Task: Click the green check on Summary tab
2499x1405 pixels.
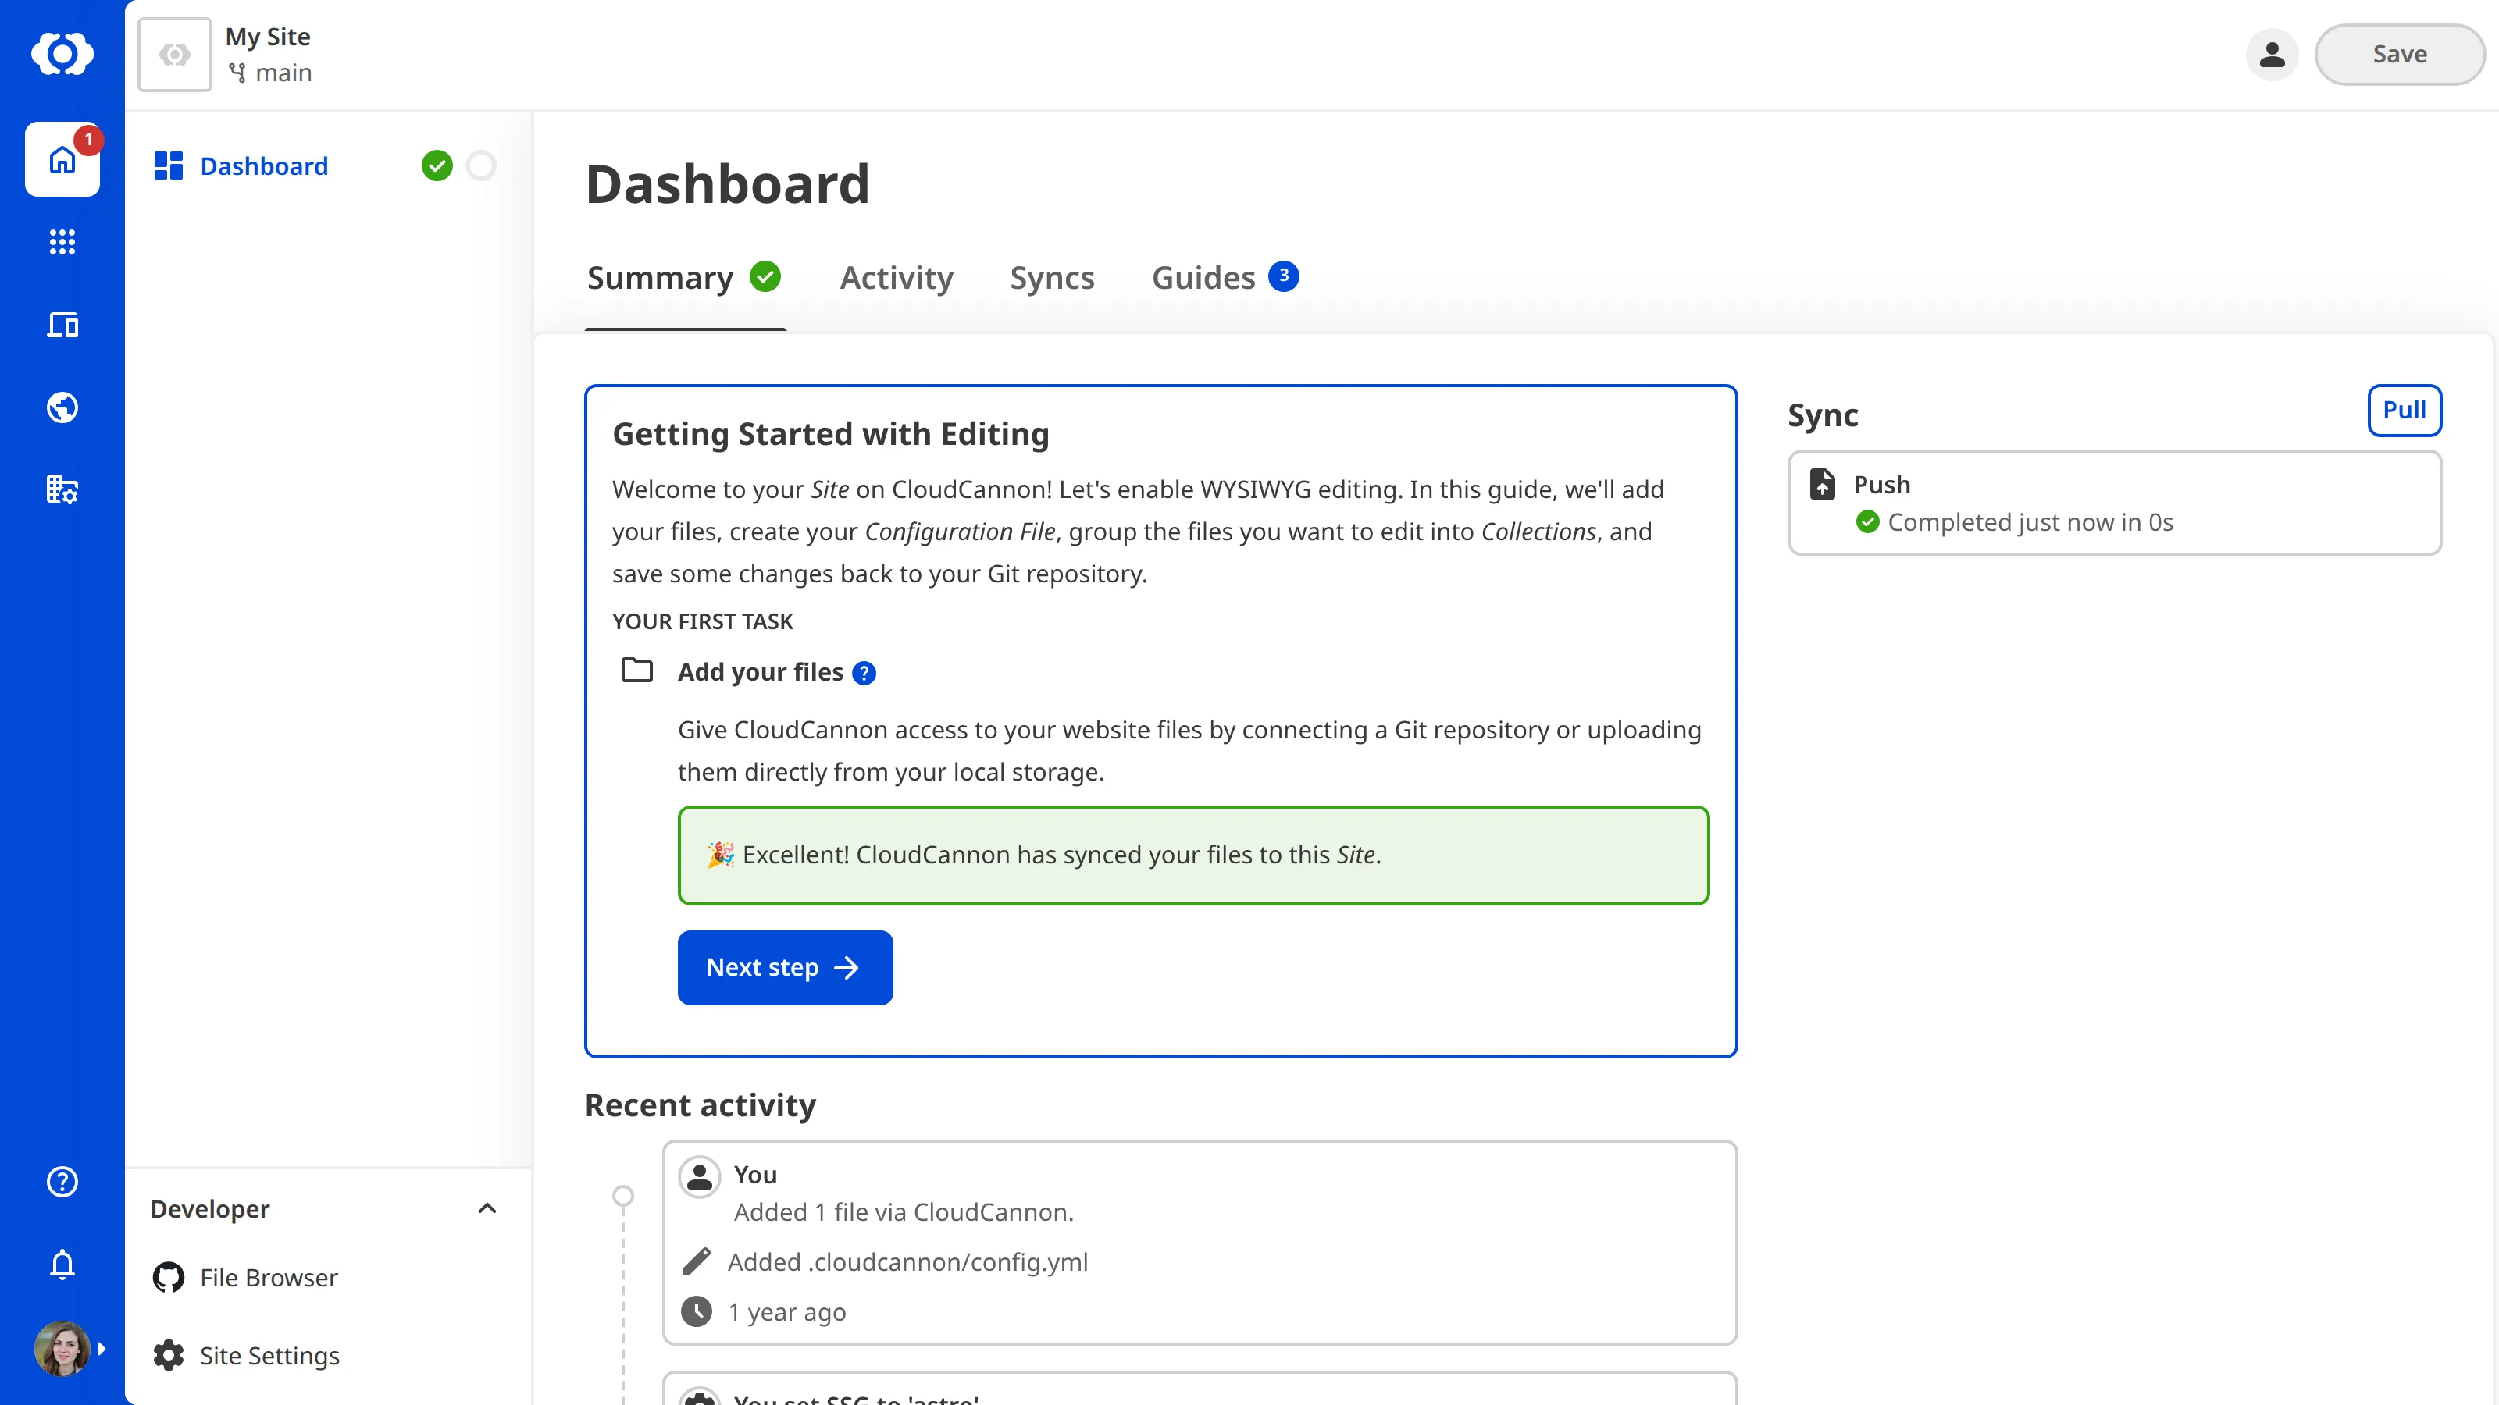Action: click(x=765, y=276)
